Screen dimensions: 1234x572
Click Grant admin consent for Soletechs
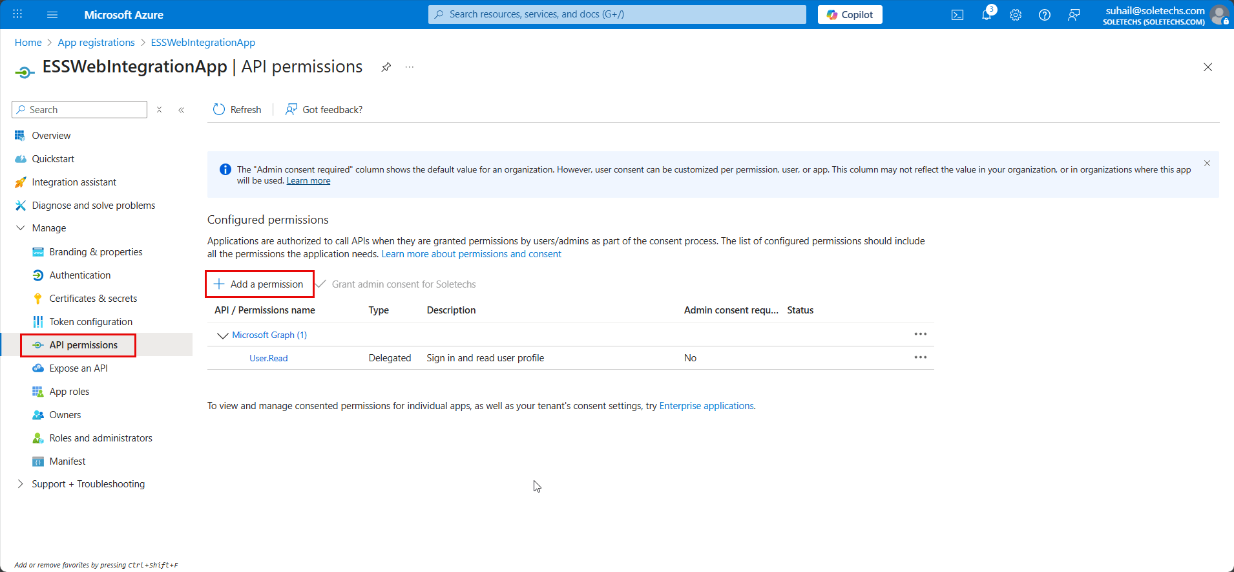click(x=396, y=284)
